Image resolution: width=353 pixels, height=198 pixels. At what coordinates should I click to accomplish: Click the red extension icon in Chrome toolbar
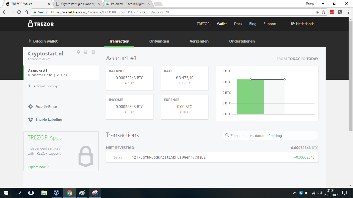332,12
